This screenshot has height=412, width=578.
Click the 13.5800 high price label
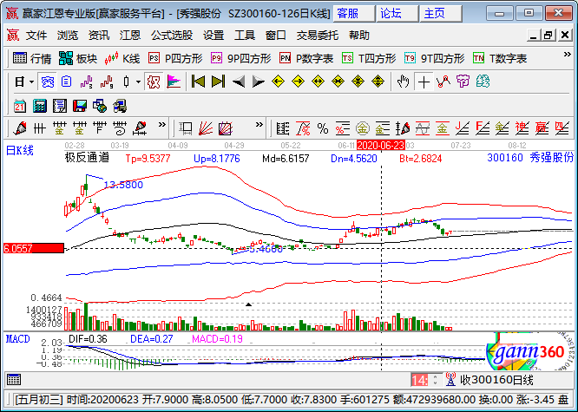(x=123, y=185)
